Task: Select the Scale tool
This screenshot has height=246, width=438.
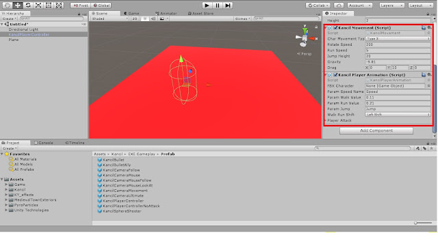Action: 38,5
